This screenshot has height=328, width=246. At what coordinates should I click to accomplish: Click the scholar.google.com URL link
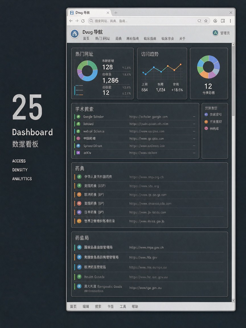click(149, 117)
